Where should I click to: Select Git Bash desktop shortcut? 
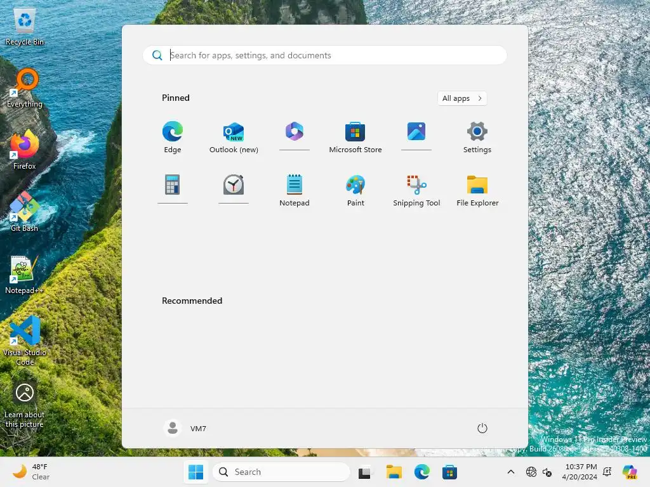click(x=25, y=212)
